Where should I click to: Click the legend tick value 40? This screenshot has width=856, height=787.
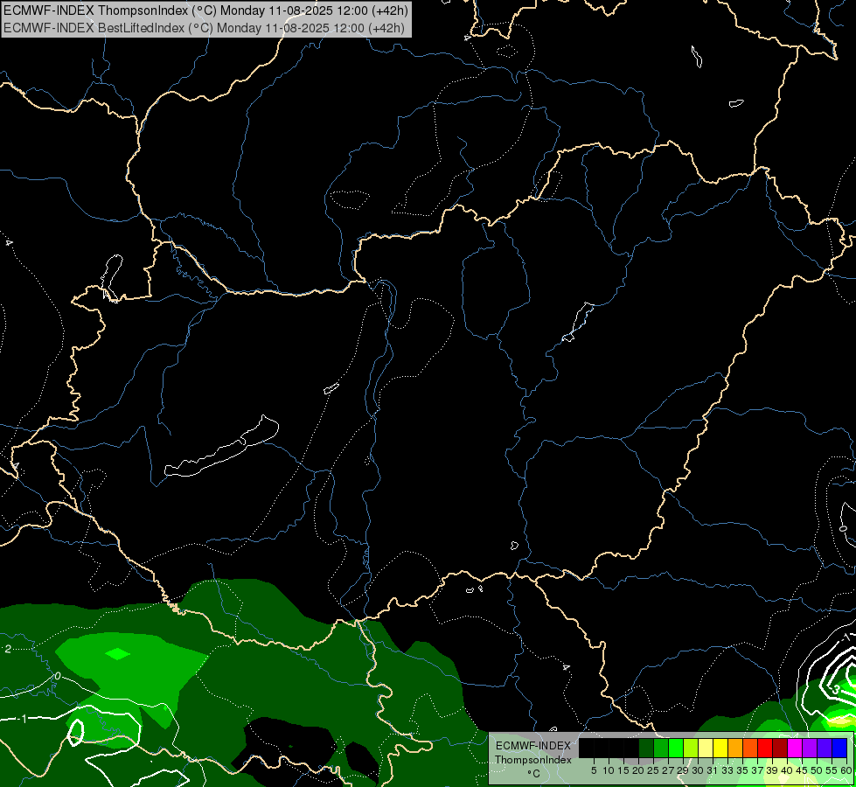click(x=787, y=770)
